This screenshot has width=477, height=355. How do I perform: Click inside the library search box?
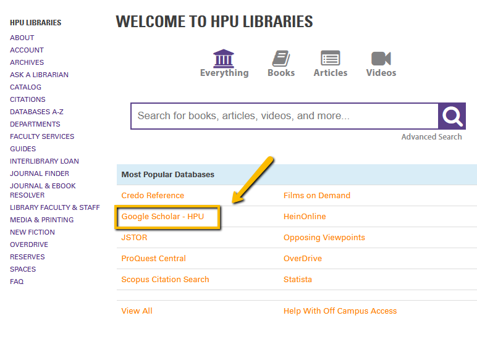tap(284, 116)
